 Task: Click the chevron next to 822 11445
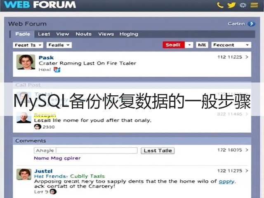[247, 114]
